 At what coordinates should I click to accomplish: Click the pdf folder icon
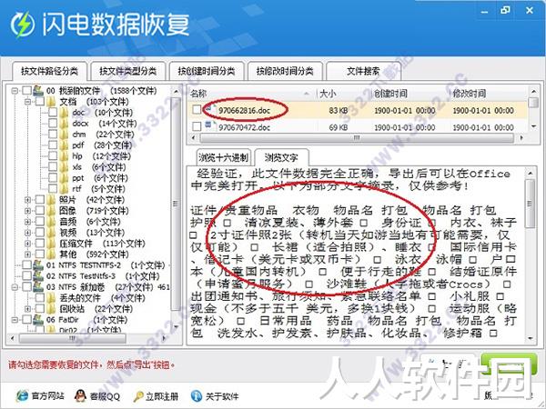64,145
